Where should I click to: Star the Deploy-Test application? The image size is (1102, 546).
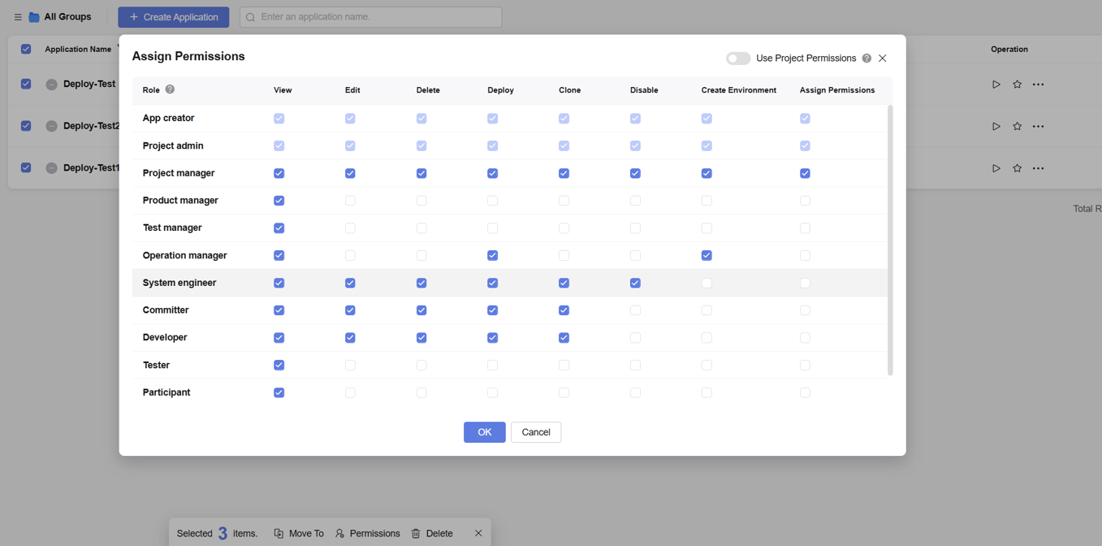1017,84
